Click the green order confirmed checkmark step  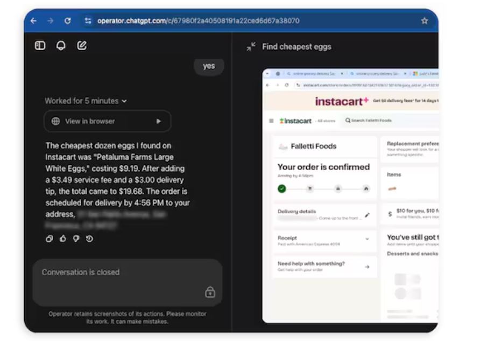(281, 189)
